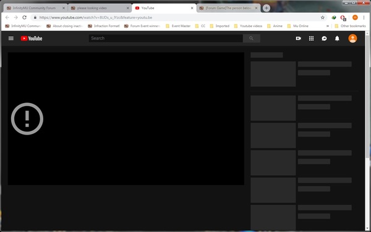371x232 pixels.
Task: Switch to InfinityMU Community Forum tab
Action: click(x=35, y=8)
